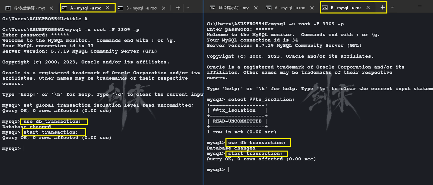Click 'start transaction;' command in right window
The image size is (433, 185).
[x=255, y=153]
